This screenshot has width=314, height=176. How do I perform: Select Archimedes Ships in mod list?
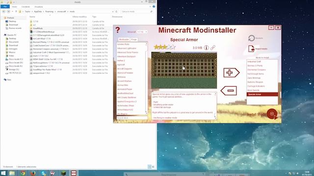coord(126,106)
